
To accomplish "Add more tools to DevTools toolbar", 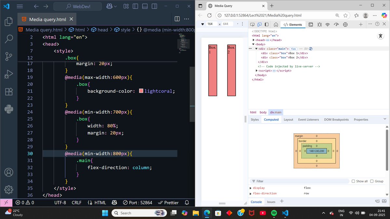I will [x=361, y=24].
